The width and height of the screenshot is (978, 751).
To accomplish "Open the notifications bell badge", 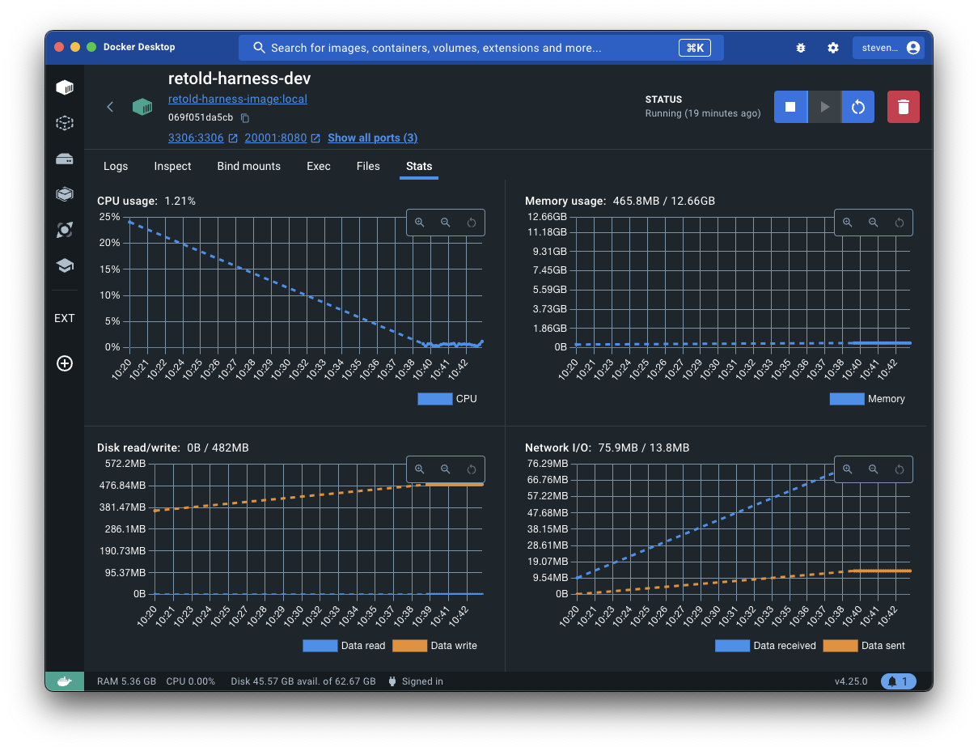I will [898, 681].
